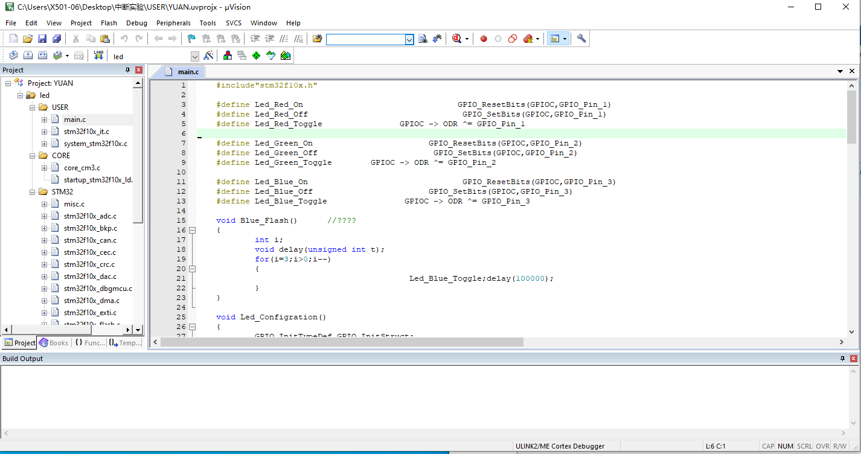The width and height of the screenshot is (861, 454).
Task: Click the Translate file icon
Action: point(13,56)
